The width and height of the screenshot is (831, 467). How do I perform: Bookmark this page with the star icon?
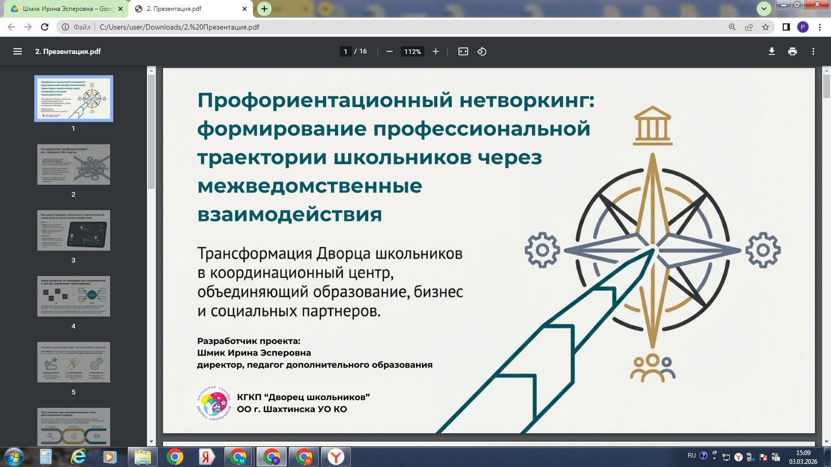(766, 27)
